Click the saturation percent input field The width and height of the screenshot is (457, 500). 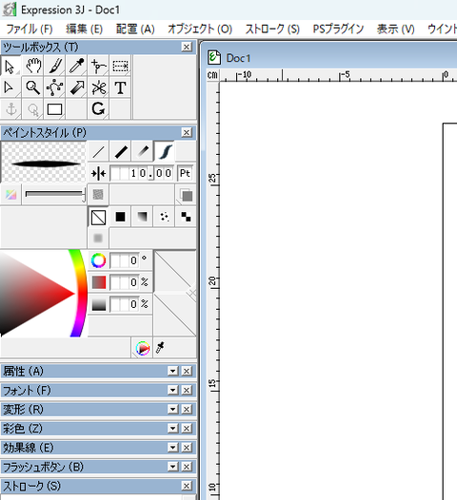pos(125,282)
